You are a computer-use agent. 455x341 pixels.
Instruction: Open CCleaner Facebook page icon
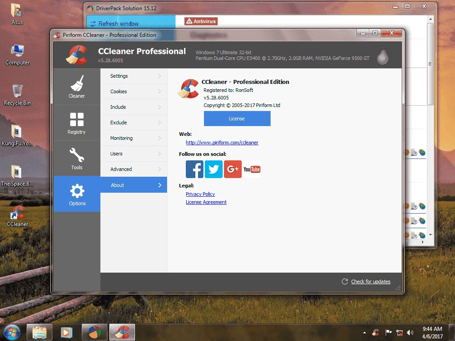click(195, 169)
